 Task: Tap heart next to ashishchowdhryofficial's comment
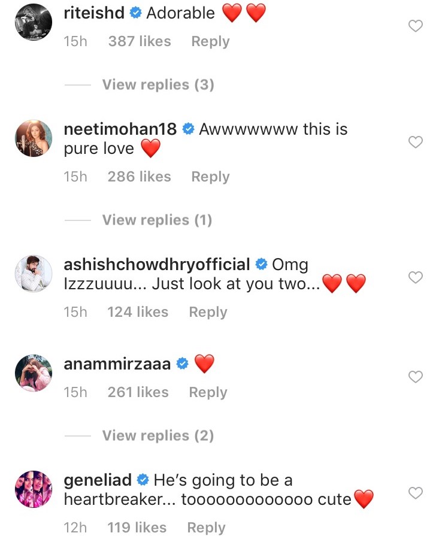click(415, 277)
